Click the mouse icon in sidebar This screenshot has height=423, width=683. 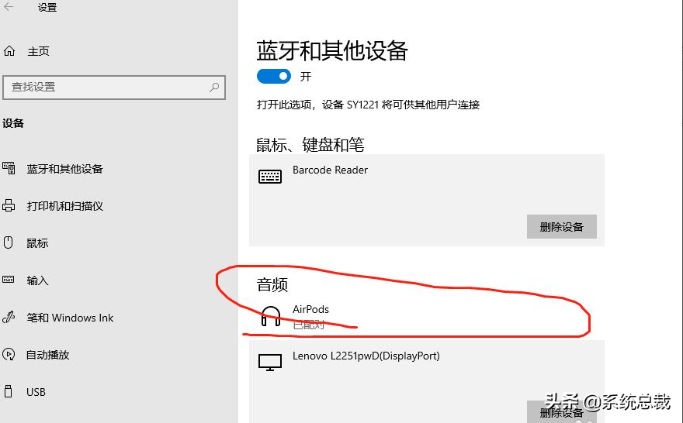(9, 243)
